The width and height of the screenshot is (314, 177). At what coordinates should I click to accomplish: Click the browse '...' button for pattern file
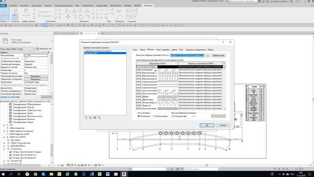(x=208, y=56)
